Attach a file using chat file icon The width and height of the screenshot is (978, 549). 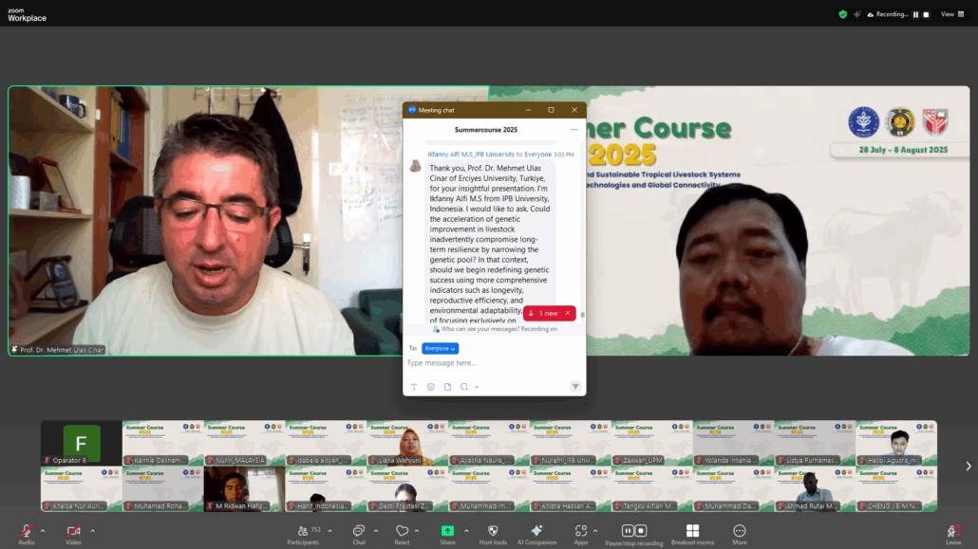point(447,387)
